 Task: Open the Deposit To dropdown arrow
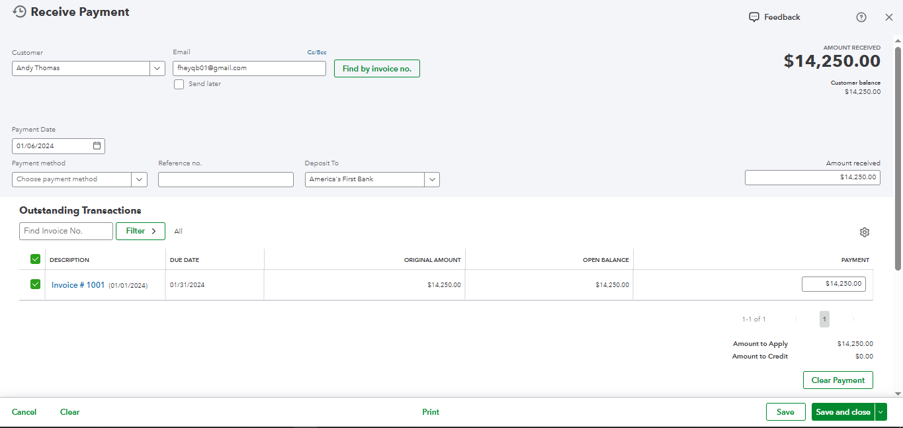tap(432, 179)
